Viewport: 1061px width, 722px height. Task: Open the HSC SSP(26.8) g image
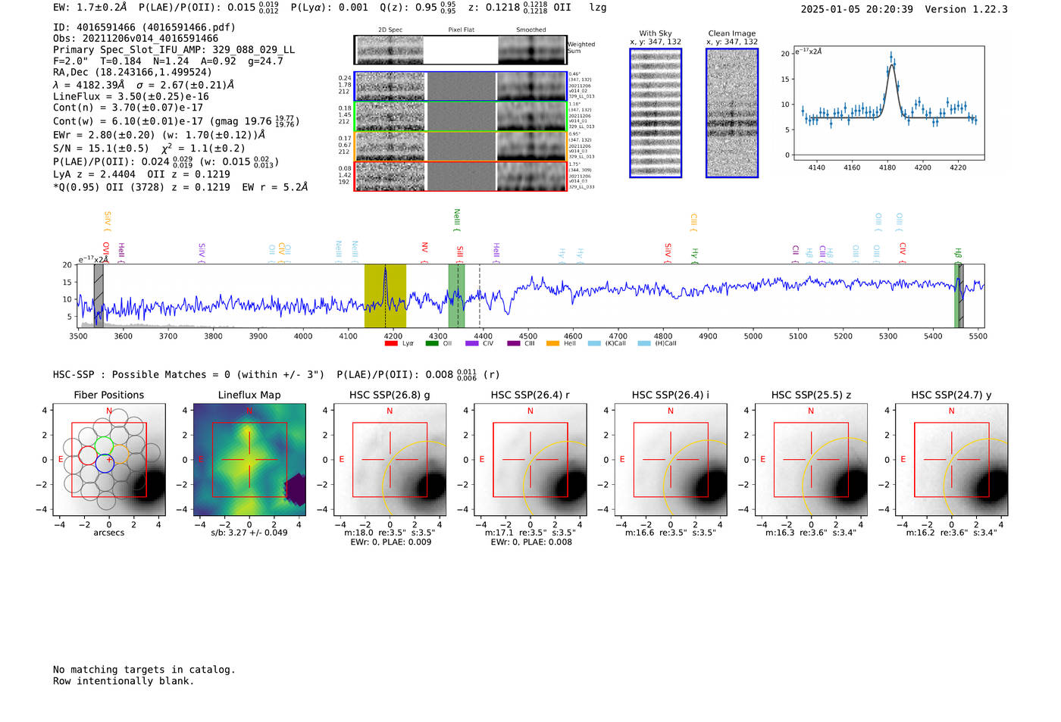(390, 460)
